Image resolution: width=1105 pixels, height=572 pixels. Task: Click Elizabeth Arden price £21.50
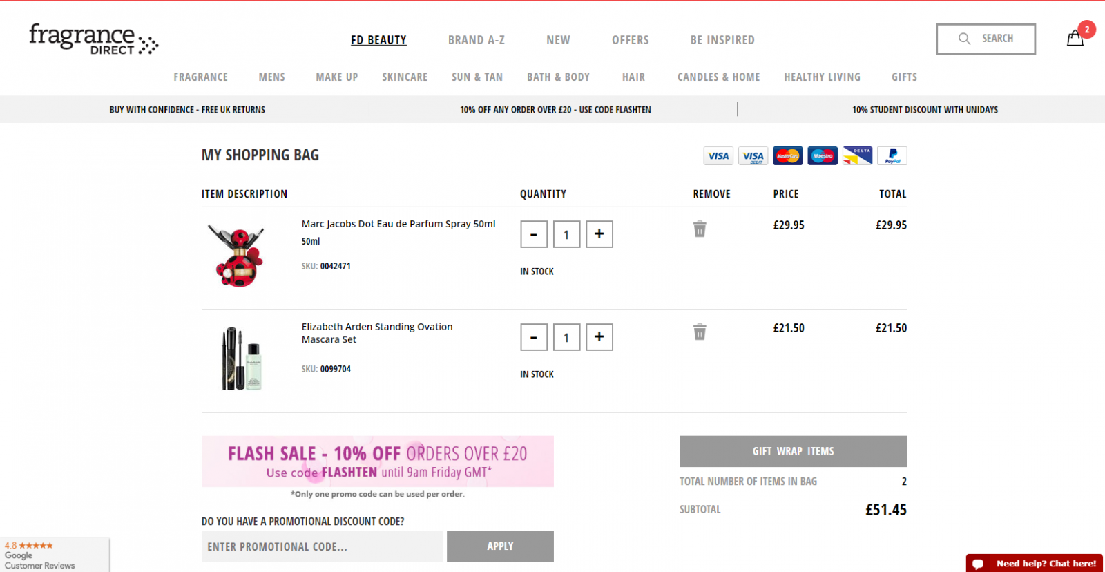coord(789,328)
